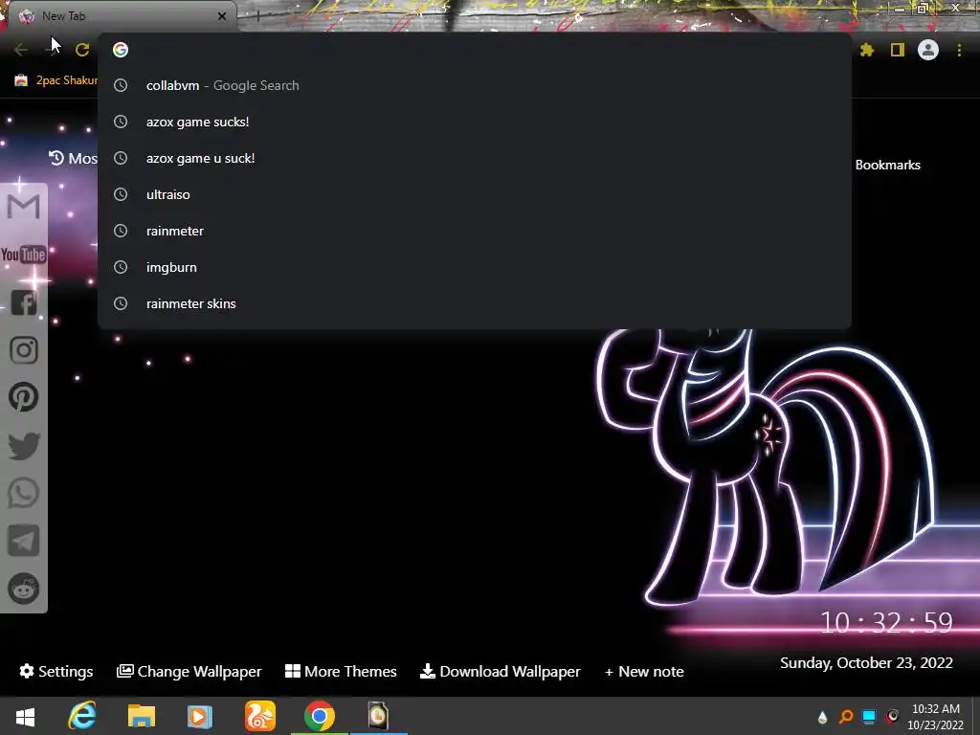980x735 pixels.
Task: Toggle the Chrome side panel icon
Action: pyautogui.click(x=898, y=50)
